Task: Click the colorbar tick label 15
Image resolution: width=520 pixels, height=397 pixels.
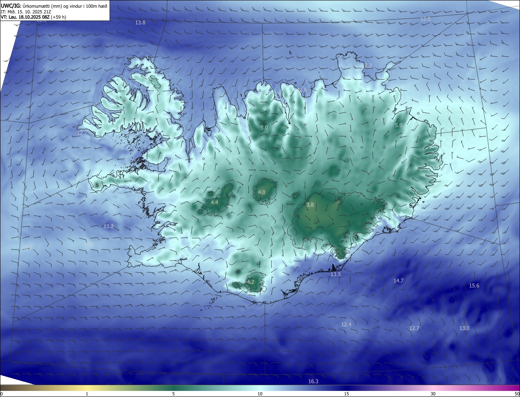Action: pyautogui.click(x=347, y=394)
